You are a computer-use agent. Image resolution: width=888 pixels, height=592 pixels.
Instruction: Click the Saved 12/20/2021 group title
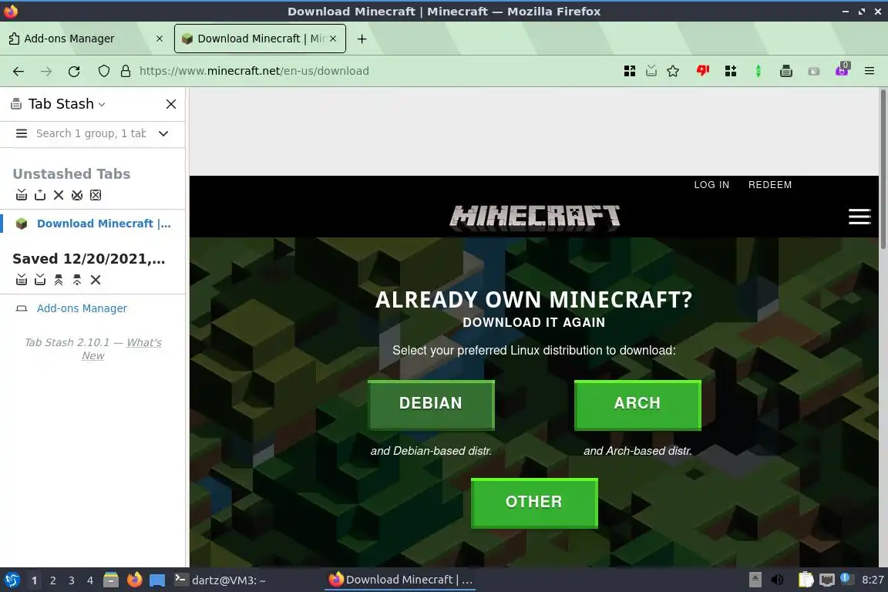89,259
